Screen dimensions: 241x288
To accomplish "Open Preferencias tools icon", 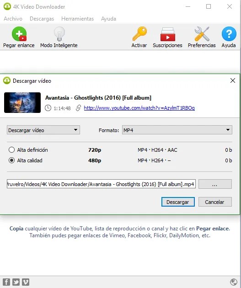I will coord(202,34).
